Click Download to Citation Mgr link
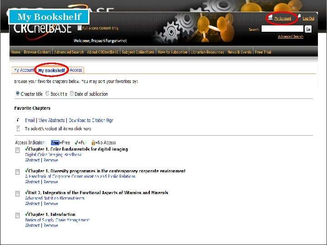327x245 pixels. (91, 120)
